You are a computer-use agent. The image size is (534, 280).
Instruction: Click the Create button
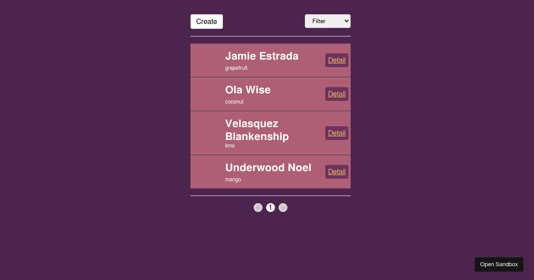[x=206, y=21]
